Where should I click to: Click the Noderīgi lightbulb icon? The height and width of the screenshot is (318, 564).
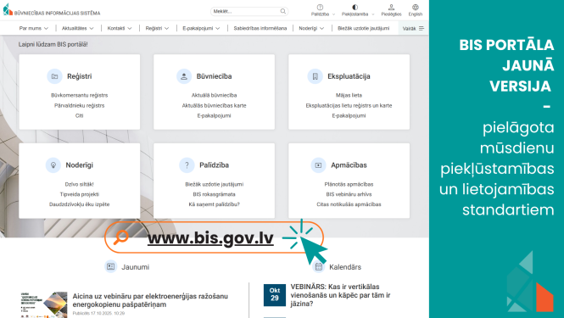point(53,165)
